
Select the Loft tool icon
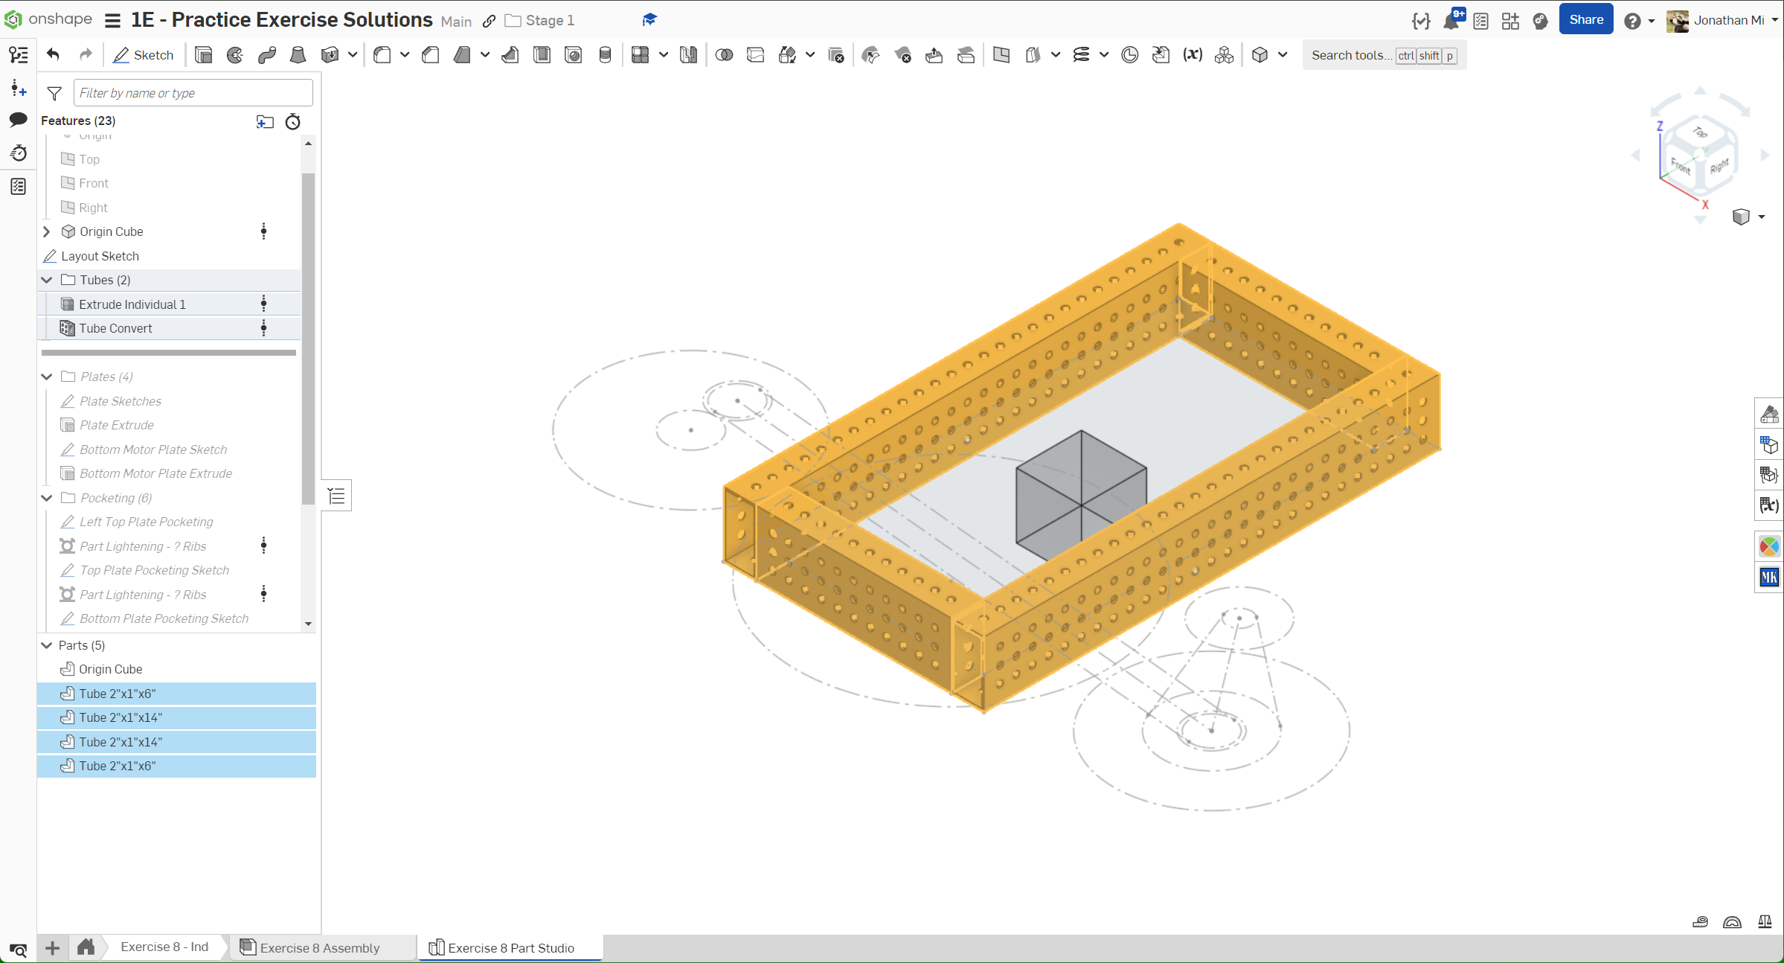coord(298,55)
